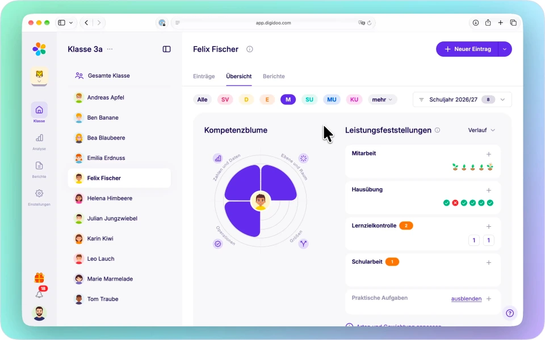545x340 pixels.
Task: Expand the mehr subjects dropdown
Action: tap(382, 100)
